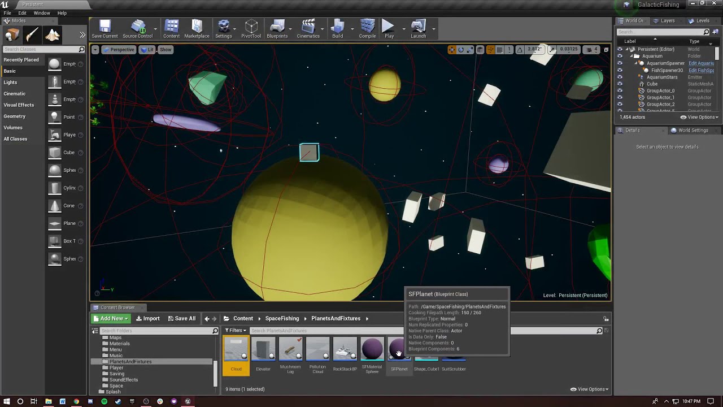Click the Import button
Image resolution: width=723 pixels, height=407 pixels.
[148, 318]
